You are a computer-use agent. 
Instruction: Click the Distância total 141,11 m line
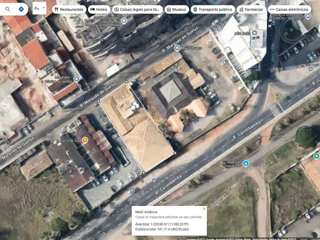click(x=162, y=229)
